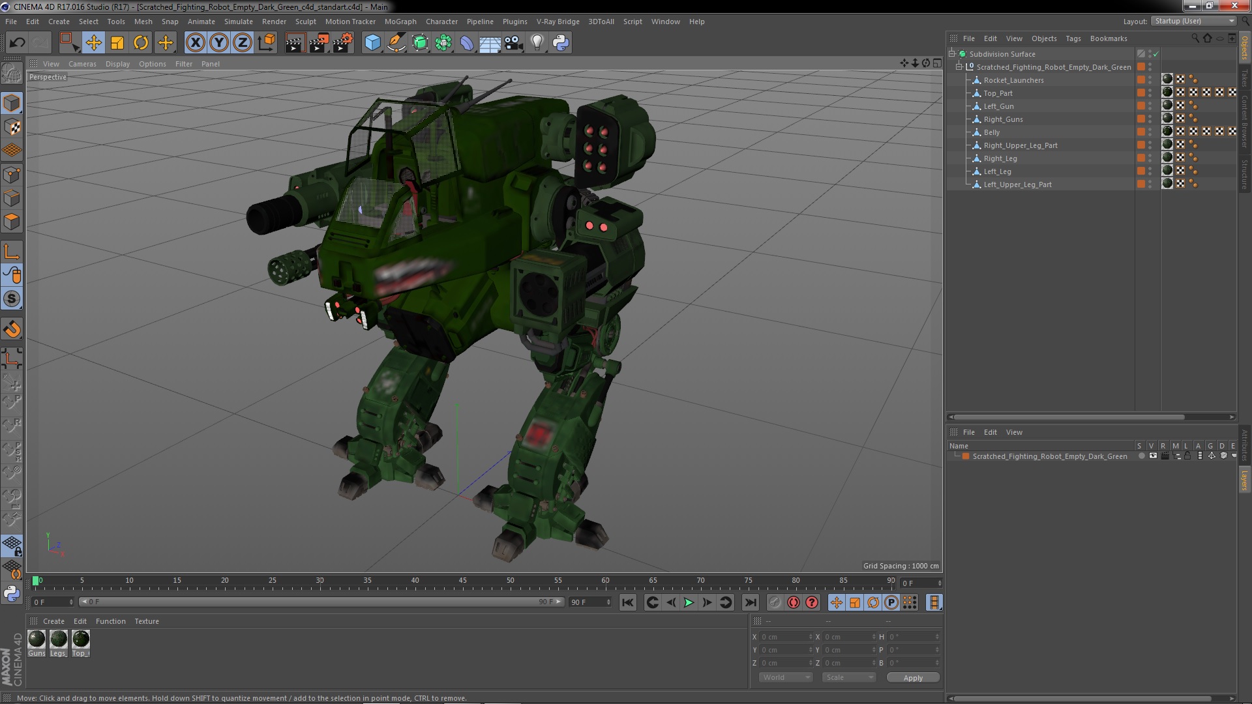Go to start of animation
The width and height of the screenshot is (1252, 704).
(627, 603)
